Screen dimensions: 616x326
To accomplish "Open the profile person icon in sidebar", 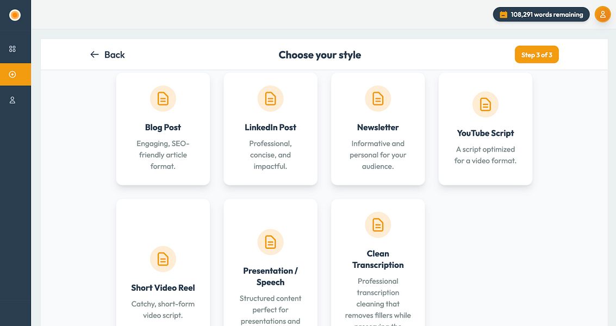I will [x=13, y=100].
